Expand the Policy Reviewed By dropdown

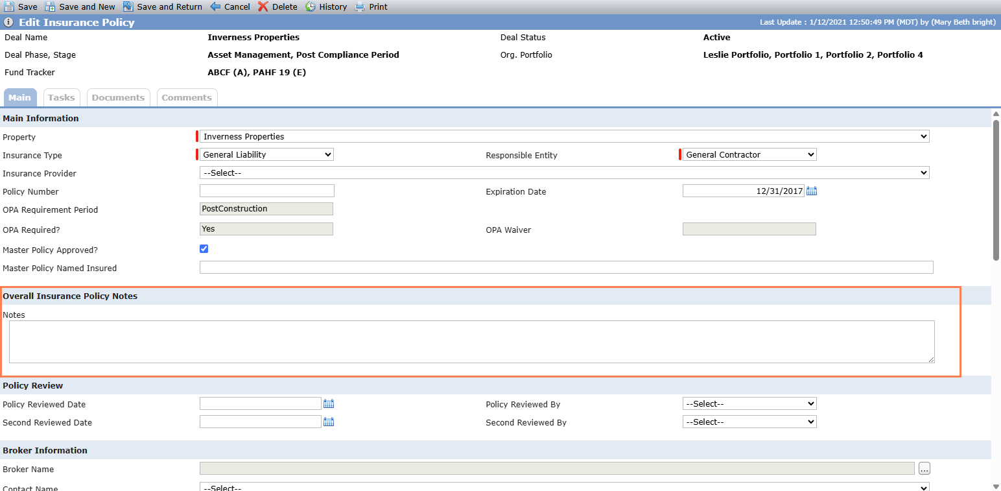click(x=749, y=403)
